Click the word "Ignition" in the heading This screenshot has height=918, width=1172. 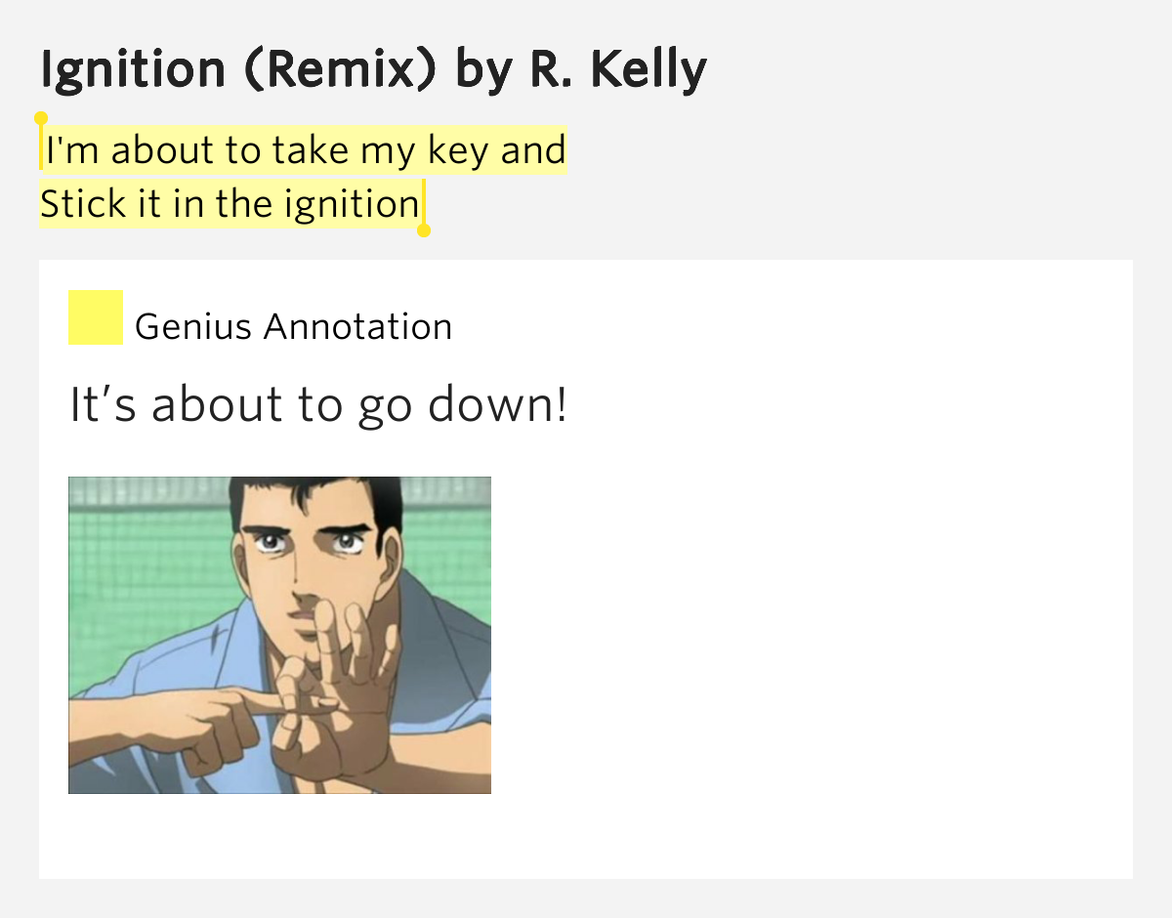click(x=133, y=69)
